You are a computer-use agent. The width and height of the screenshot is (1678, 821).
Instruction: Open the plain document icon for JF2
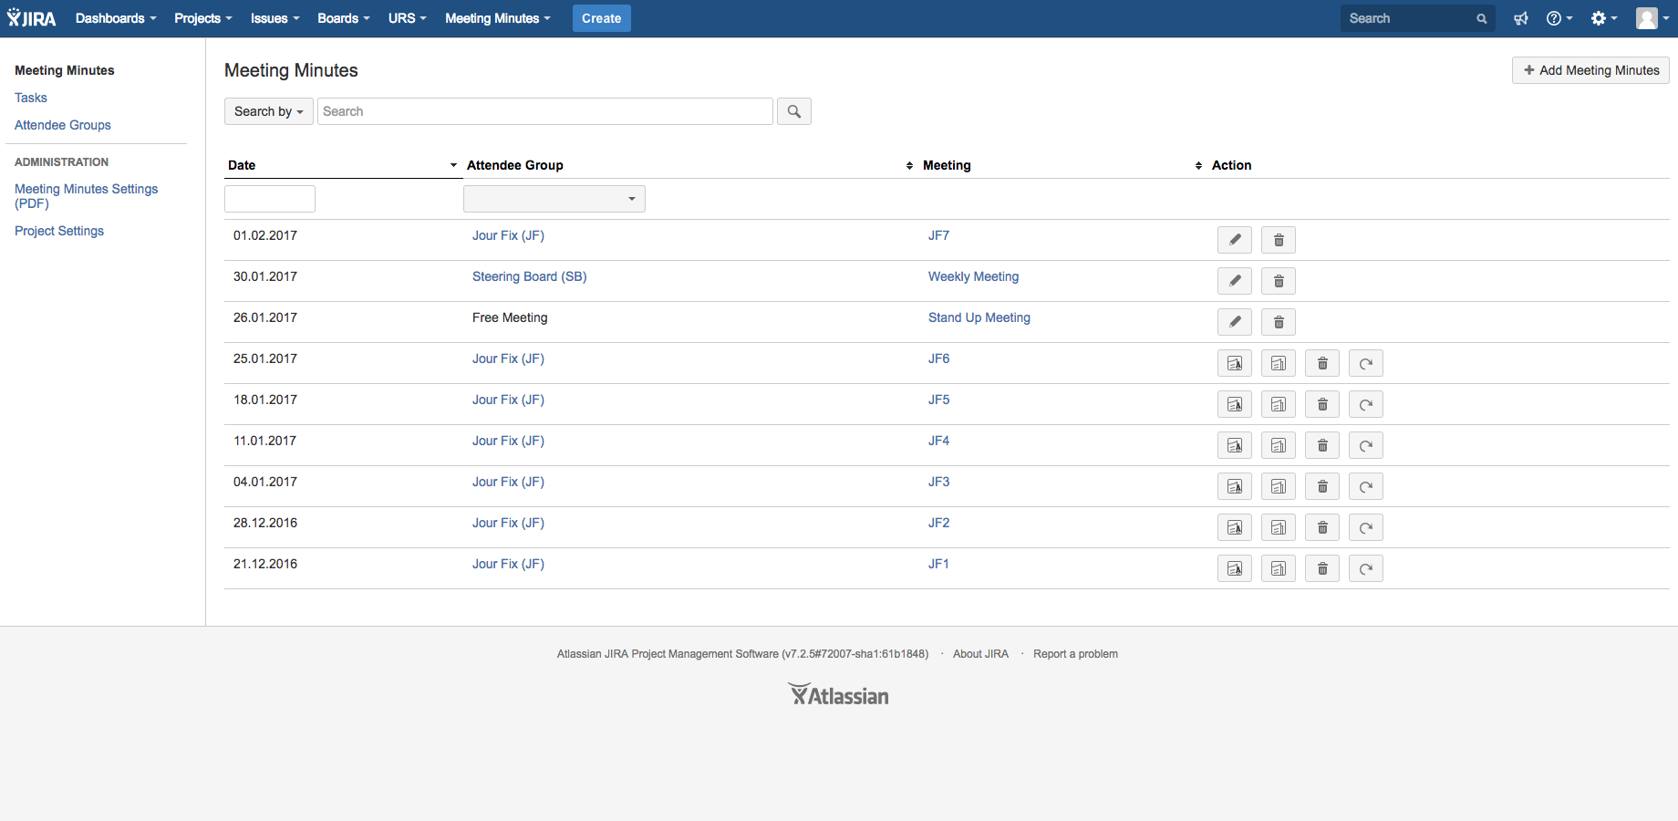1279,527
